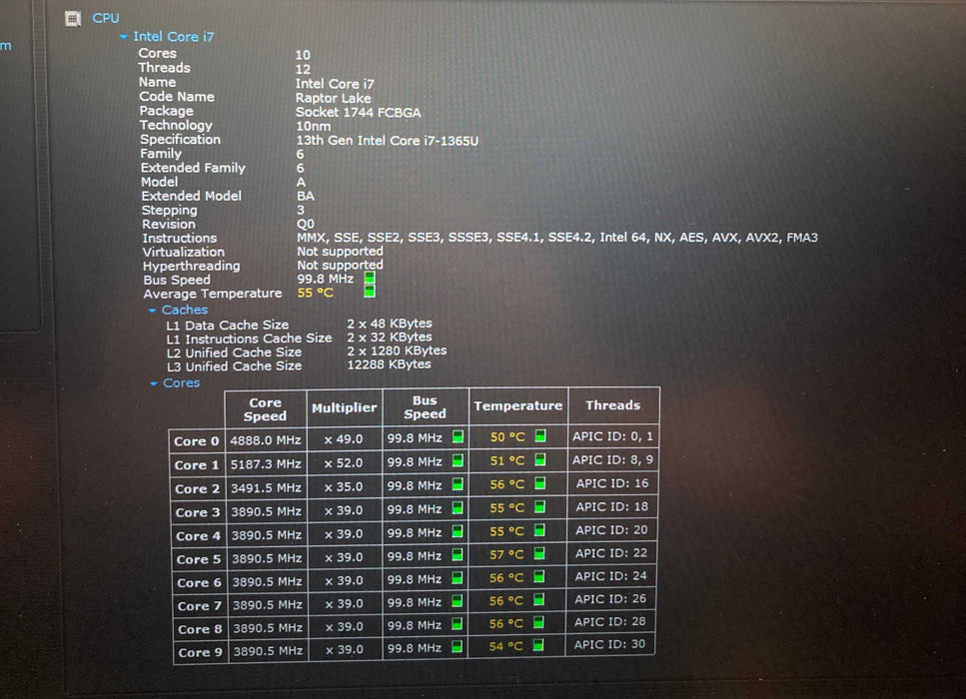The image size is (966, 699).
Task: Click Core 0 temperature graph icon
Action: click(x=540, y=436)
